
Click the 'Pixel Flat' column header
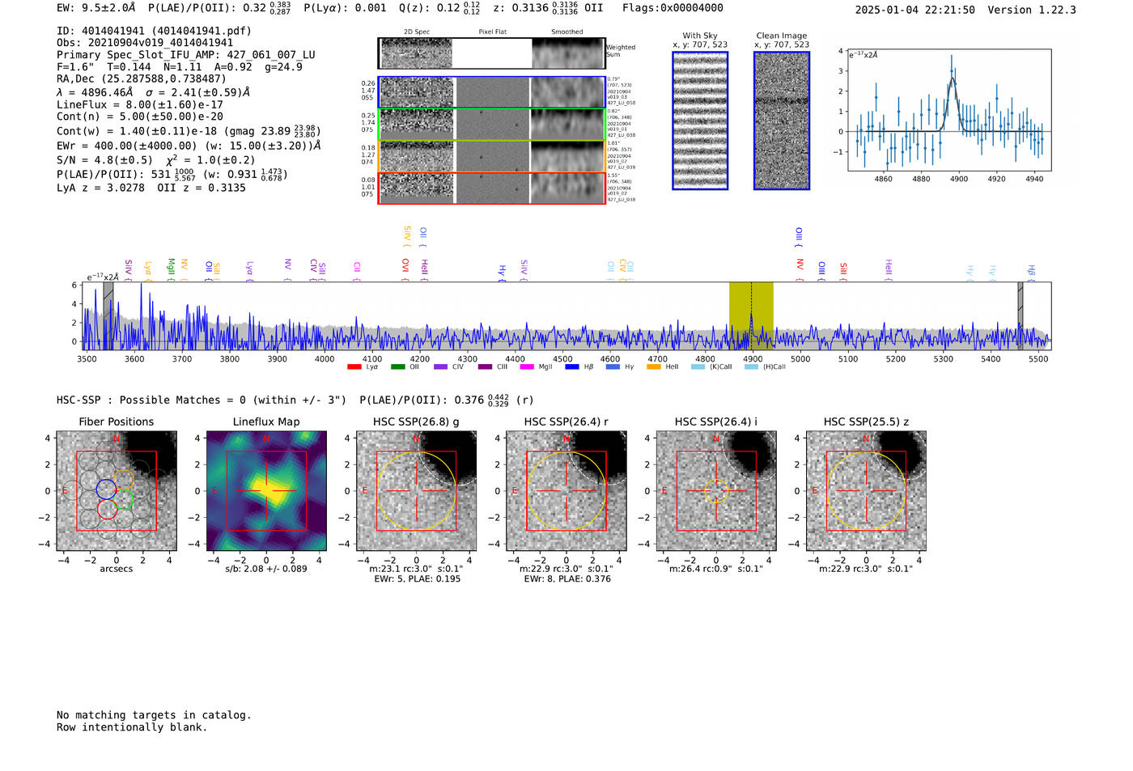point(492,32)
